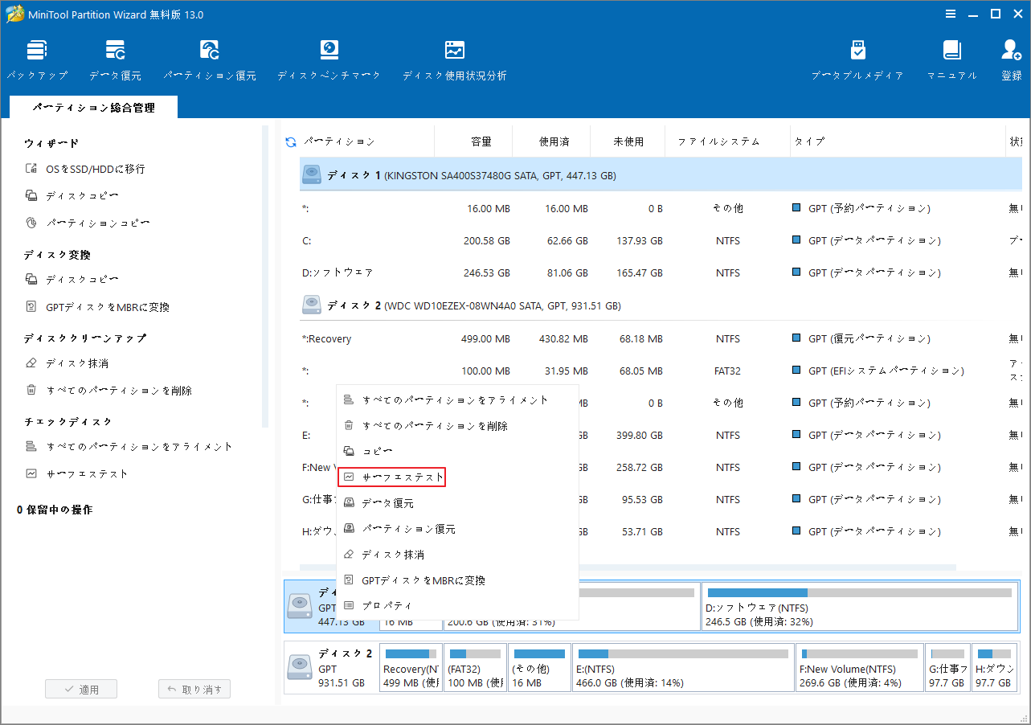Open ディスク使用状況分析 (Space Analyzer) tool

[x=454, y=60]
